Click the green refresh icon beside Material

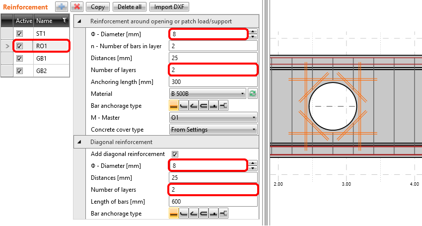point(252,94)
